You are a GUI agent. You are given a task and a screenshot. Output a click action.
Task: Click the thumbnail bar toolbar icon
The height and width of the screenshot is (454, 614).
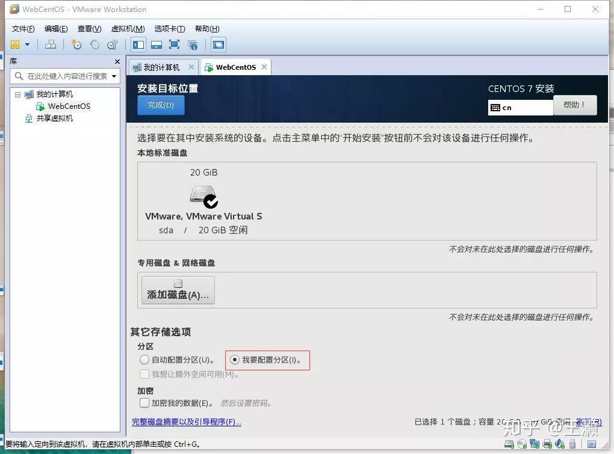coord(157,44)
